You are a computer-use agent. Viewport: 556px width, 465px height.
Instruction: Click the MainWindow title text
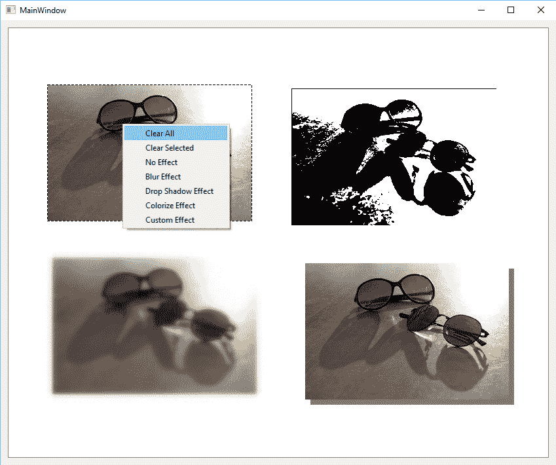(43, 10)
